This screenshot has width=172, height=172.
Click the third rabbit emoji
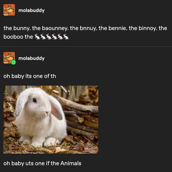point(49,36)
